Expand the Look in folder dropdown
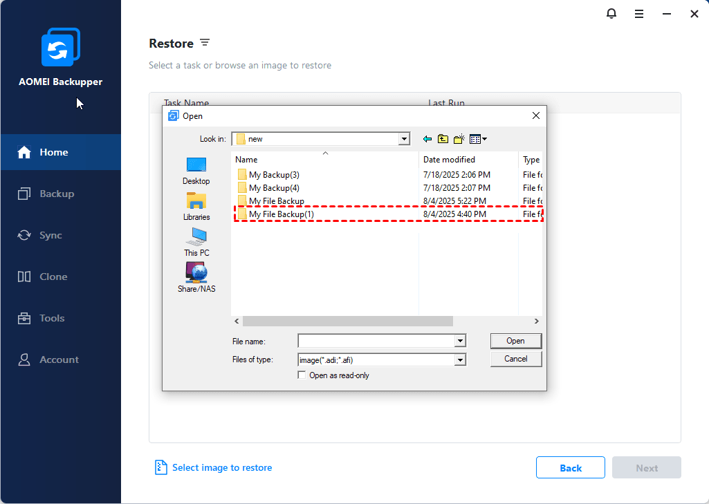 tap(404, 139)
